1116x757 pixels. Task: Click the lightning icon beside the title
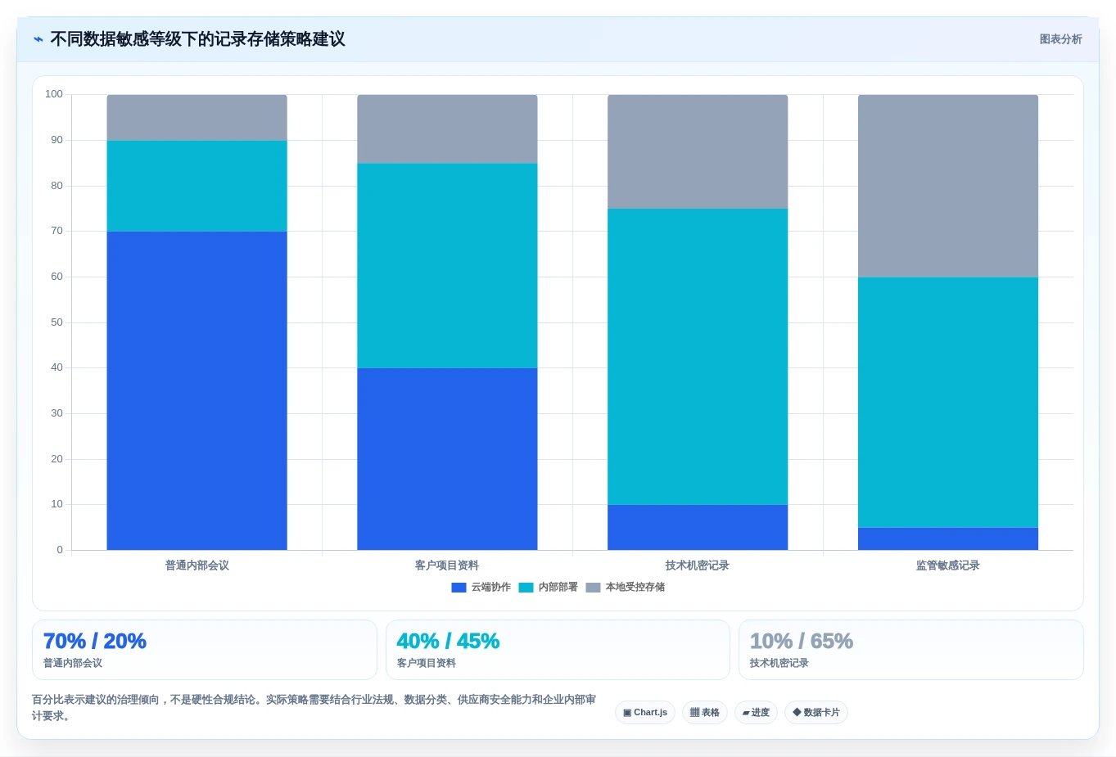pyautogui.click(x=38, y=39)
